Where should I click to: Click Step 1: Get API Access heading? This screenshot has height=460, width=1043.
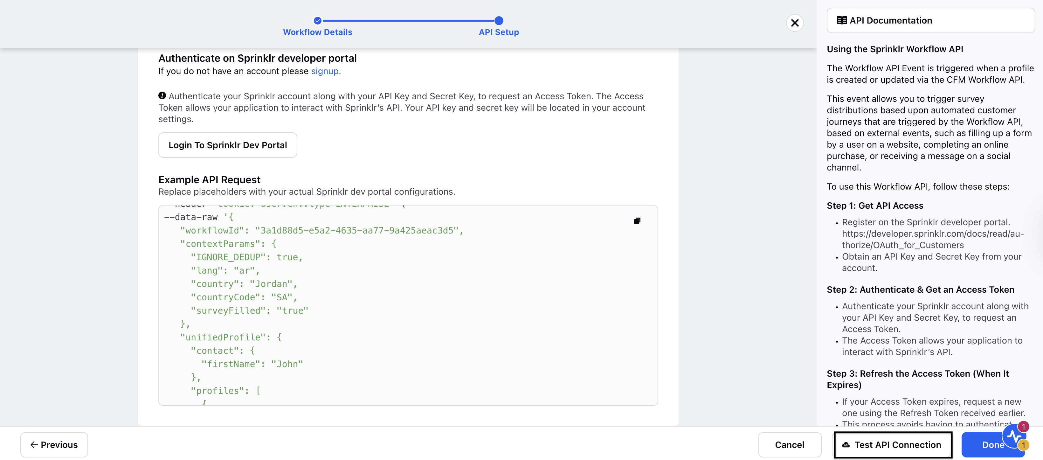(875, 205)
